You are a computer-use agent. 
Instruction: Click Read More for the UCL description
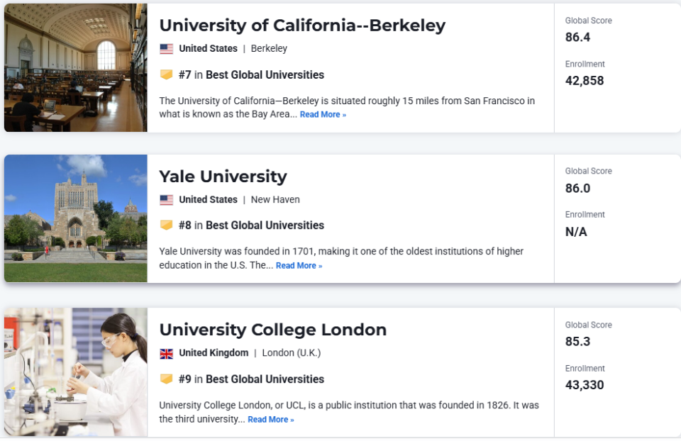[x=270, y=420]
